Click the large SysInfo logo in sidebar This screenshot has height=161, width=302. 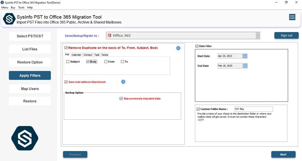[x=25, y=138]
